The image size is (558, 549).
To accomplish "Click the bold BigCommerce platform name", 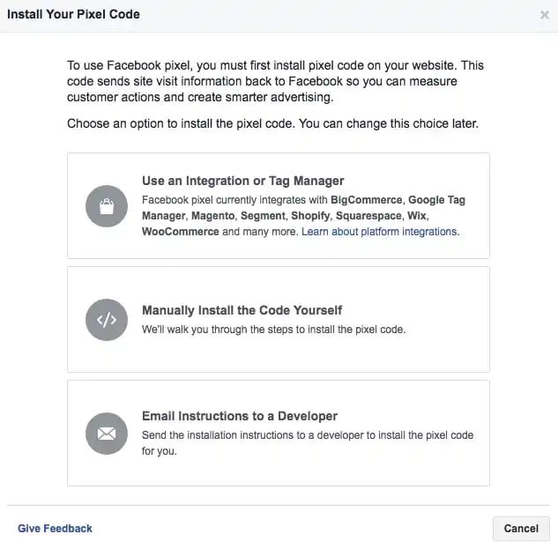I will (x=367, y=200).
